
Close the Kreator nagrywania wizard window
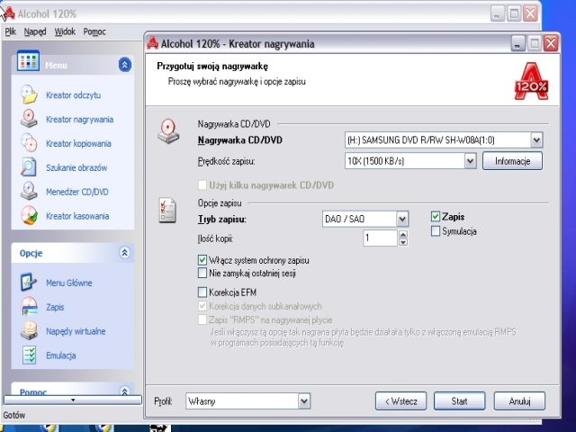[x=551, y=43]
